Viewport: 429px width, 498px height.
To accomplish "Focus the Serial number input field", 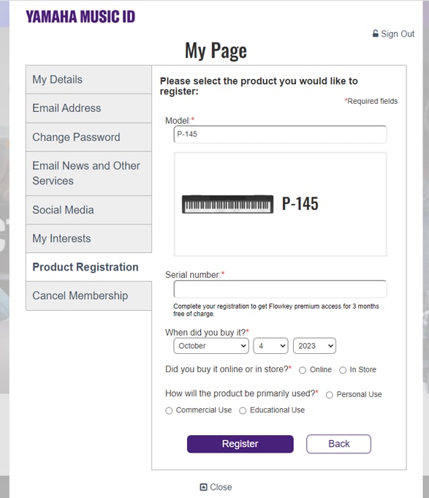I will (x=280, y=289).
